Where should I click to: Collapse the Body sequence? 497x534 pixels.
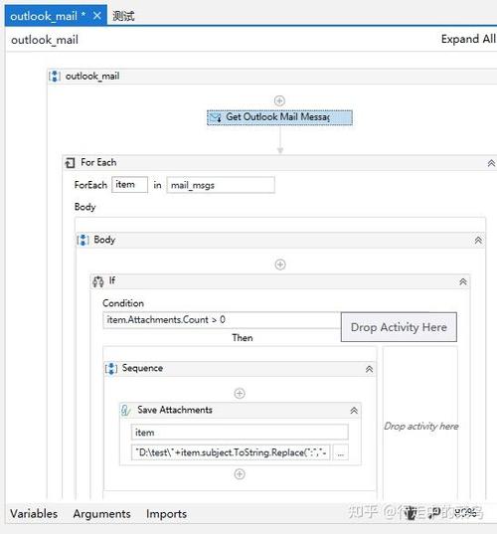(478, 240)
